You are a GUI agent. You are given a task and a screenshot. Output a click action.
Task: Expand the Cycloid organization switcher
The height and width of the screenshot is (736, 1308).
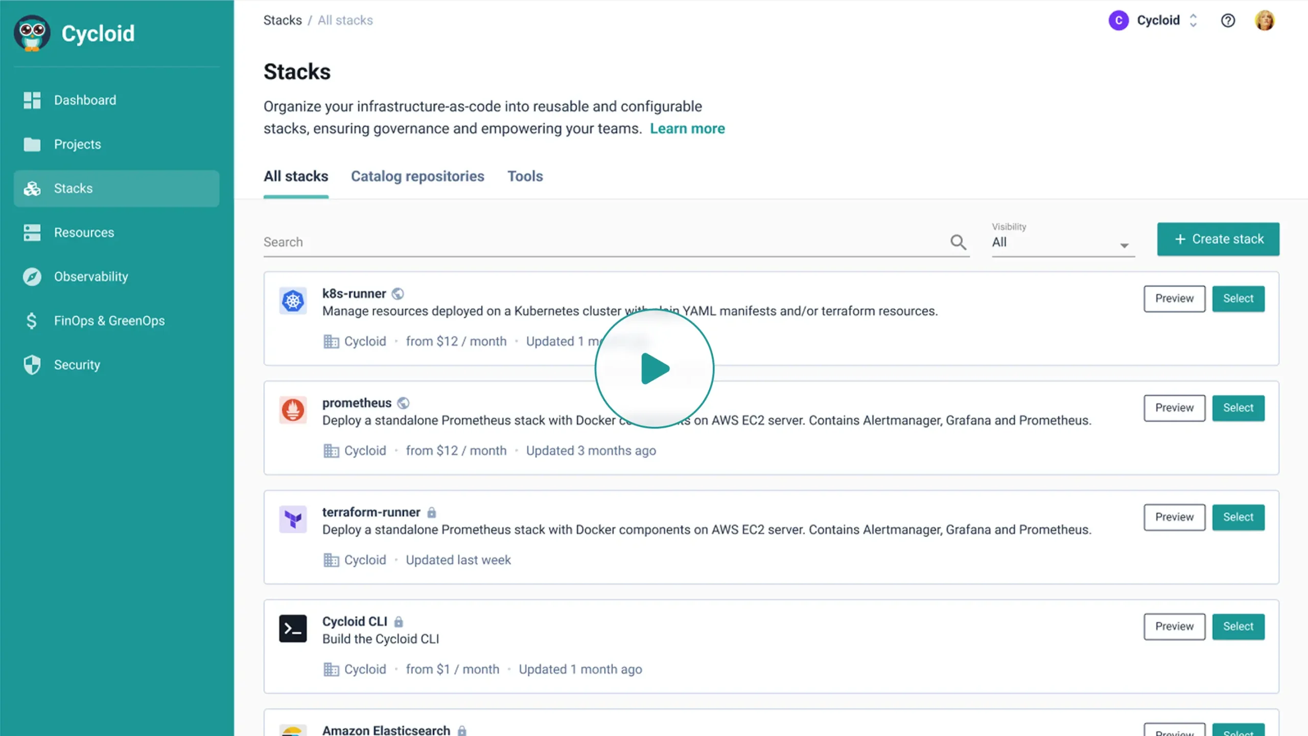[1193, 20]
